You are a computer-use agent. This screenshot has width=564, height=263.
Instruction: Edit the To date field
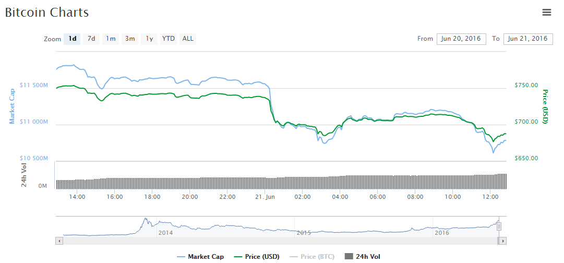pyautogui.click(x=528, y=39)
